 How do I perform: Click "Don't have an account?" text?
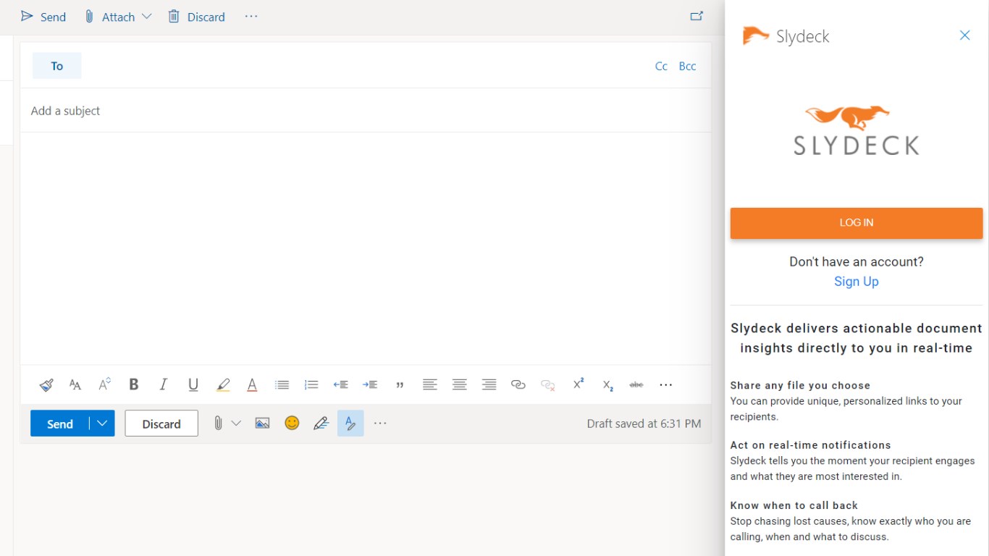[857, 262]
